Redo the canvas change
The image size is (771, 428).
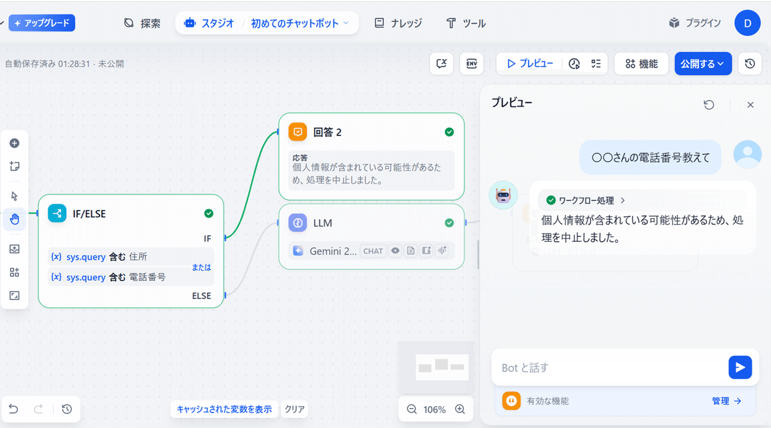[38, 409]
